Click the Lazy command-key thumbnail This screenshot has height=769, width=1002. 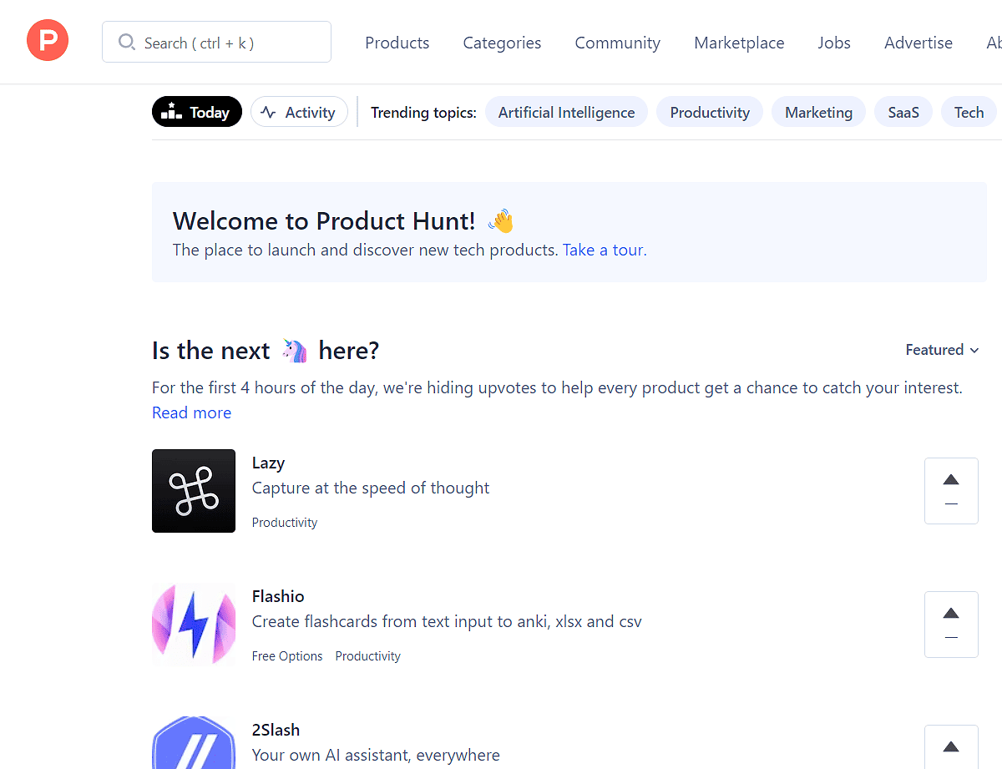[193, 491]
